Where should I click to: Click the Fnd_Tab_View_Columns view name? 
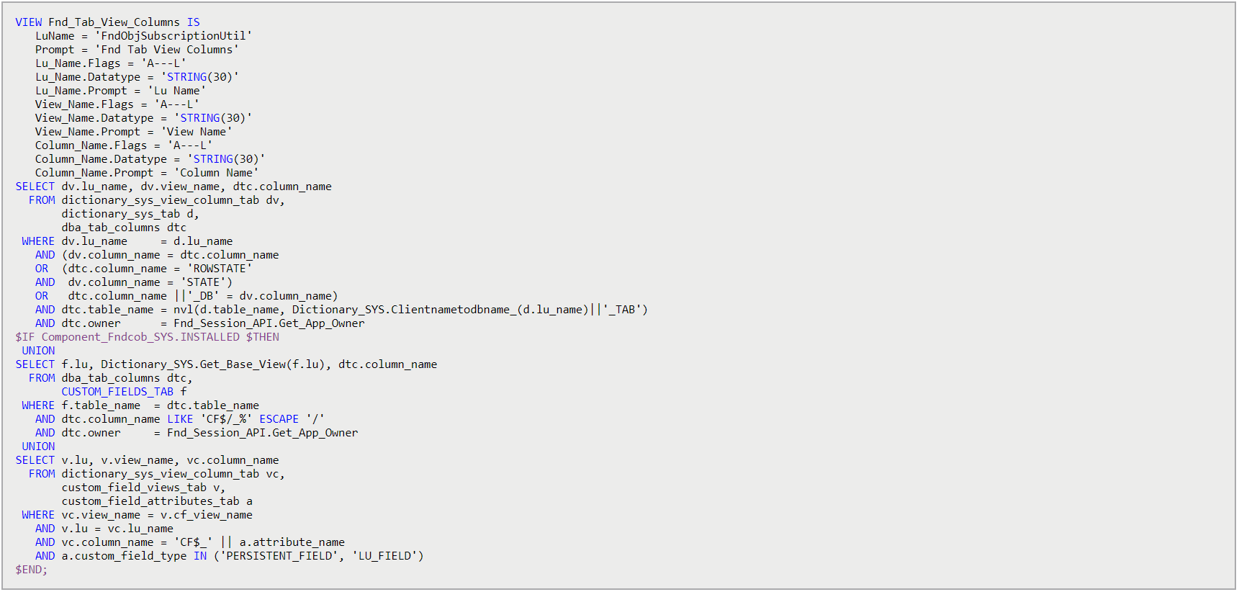click(x=114, y=22)
